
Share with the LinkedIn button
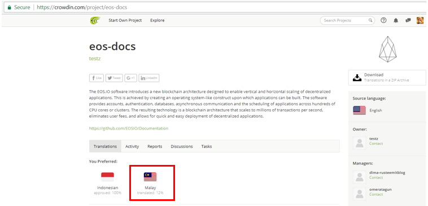pos(149,78)
